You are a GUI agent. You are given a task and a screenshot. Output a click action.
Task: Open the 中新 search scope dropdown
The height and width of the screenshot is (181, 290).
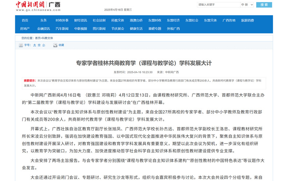pos(247,5)
